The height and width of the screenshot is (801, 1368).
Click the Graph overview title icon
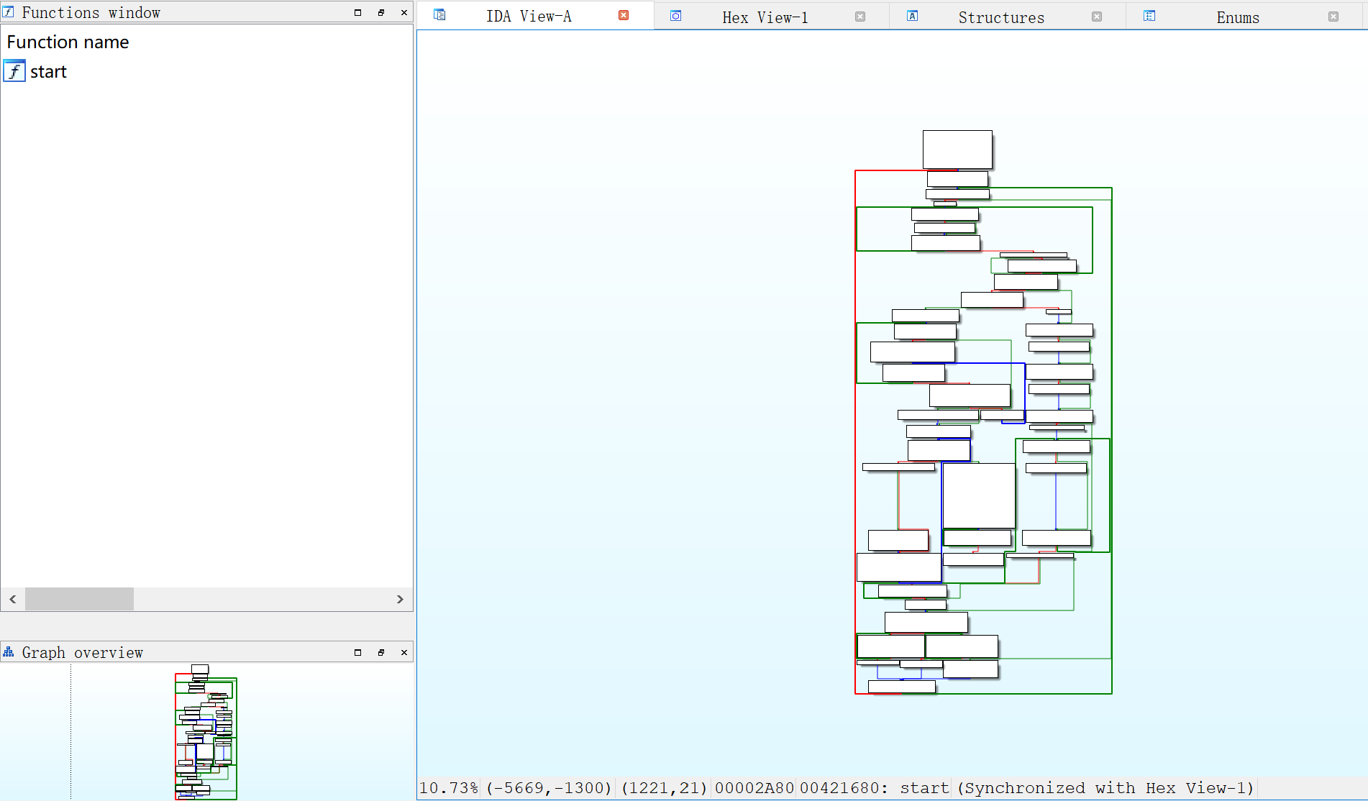(x=9, y=652)
